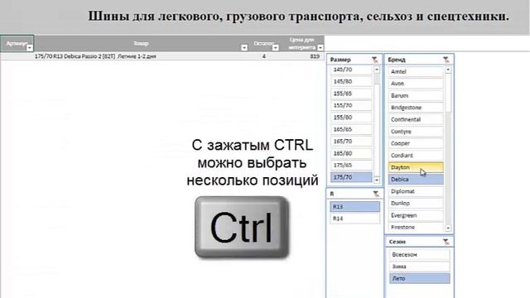This screenshot has height=298, width=530.
Task: Click Размер slicer scroll up arrow
Action: click(377, 70)
